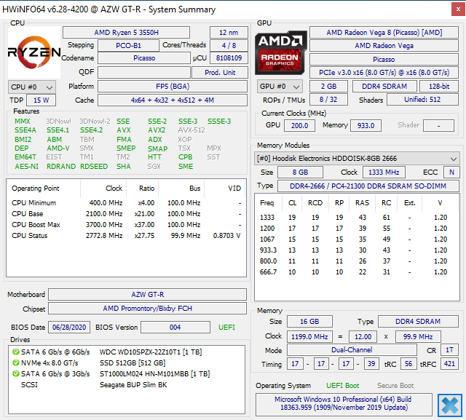Click green status icon for WDC WD10SPZX drive
Viewport: 466px width, 420px height.
coord(16,352)
